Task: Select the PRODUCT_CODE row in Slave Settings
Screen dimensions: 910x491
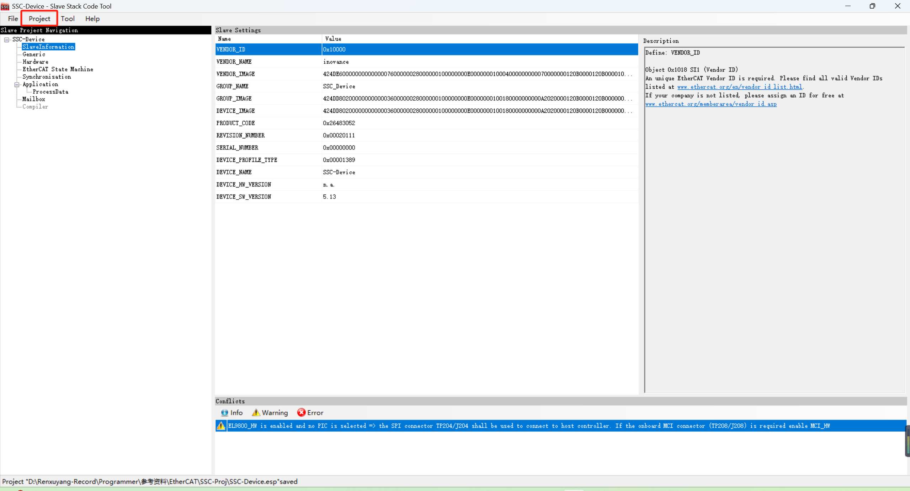Action: tap(236, 123)
